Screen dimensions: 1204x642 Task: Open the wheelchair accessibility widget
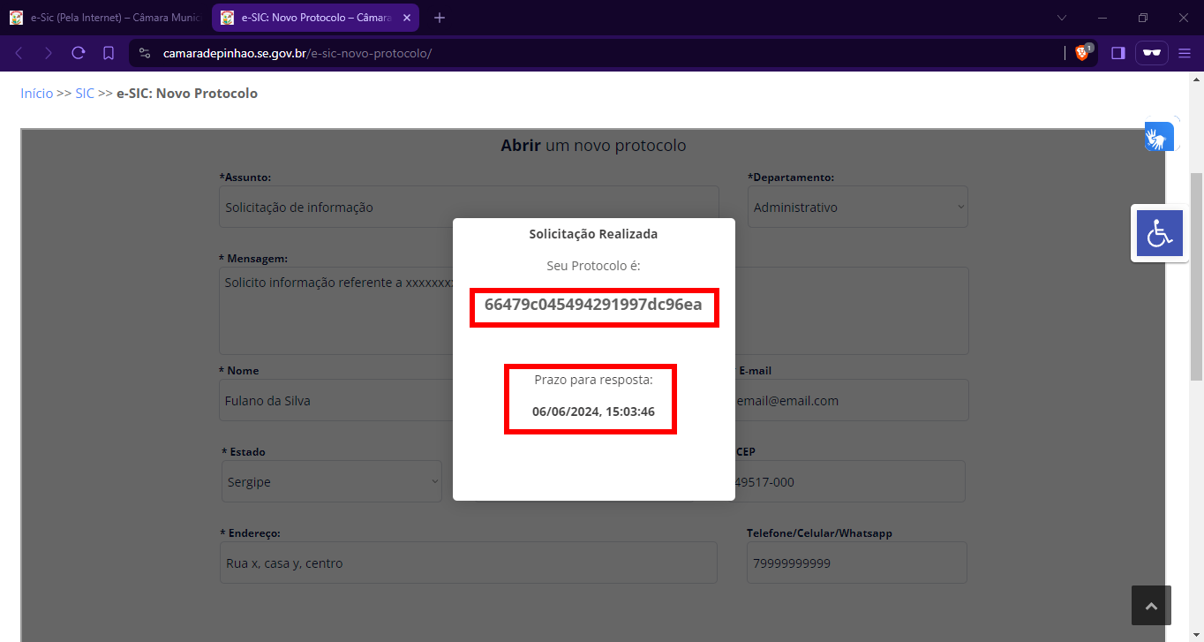click(x=1158, y=233)
